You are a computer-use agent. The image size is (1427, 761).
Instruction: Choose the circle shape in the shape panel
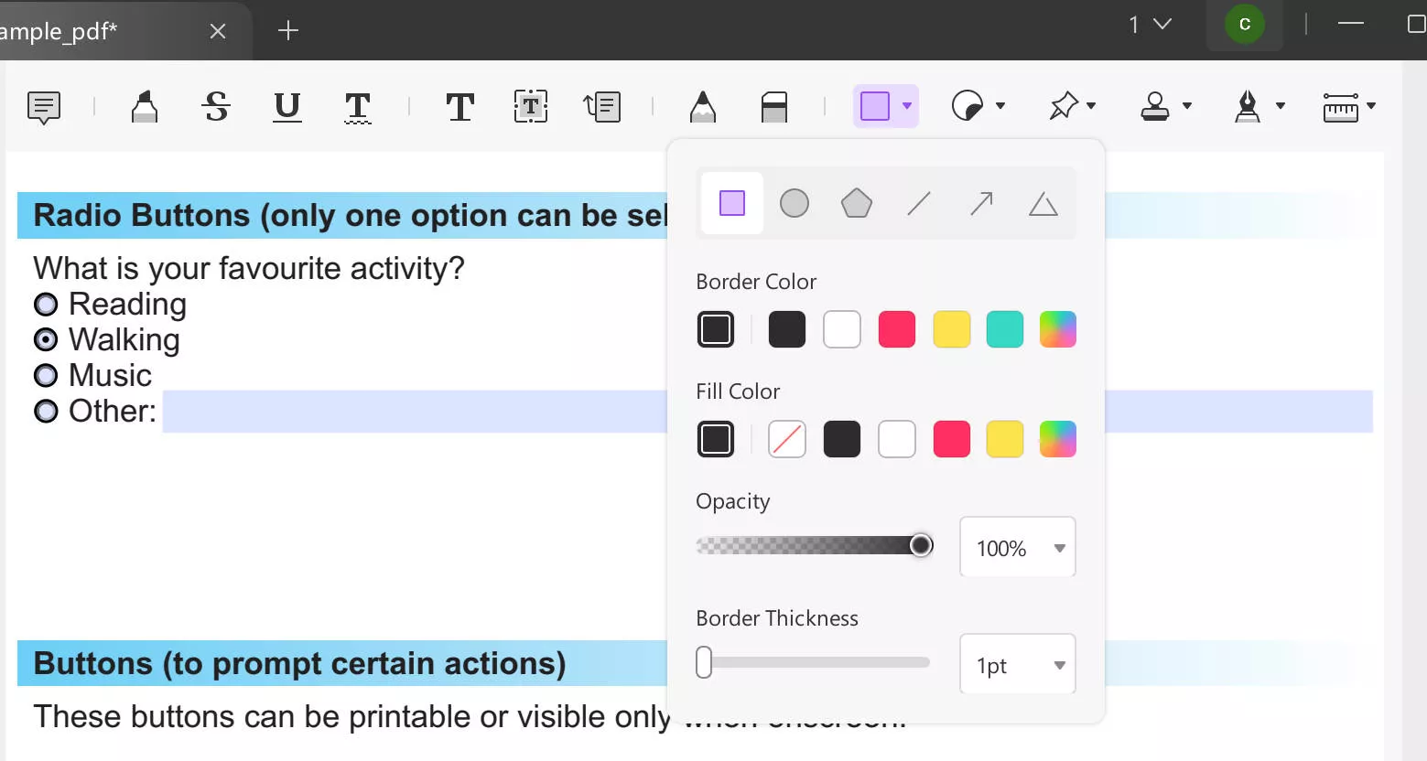click(794, 203)
